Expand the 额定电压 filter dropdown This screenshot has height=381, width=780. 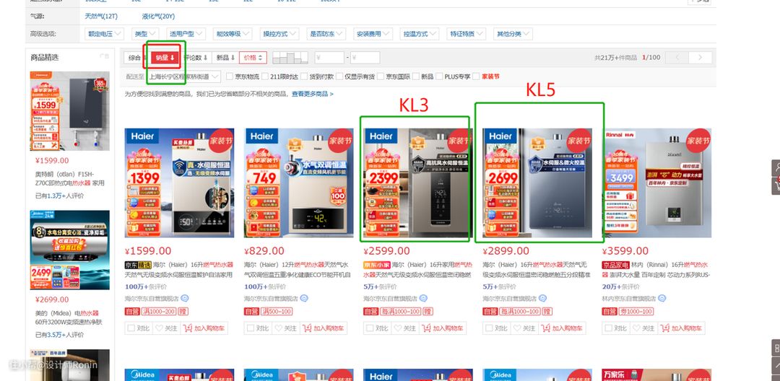(105, 34)
